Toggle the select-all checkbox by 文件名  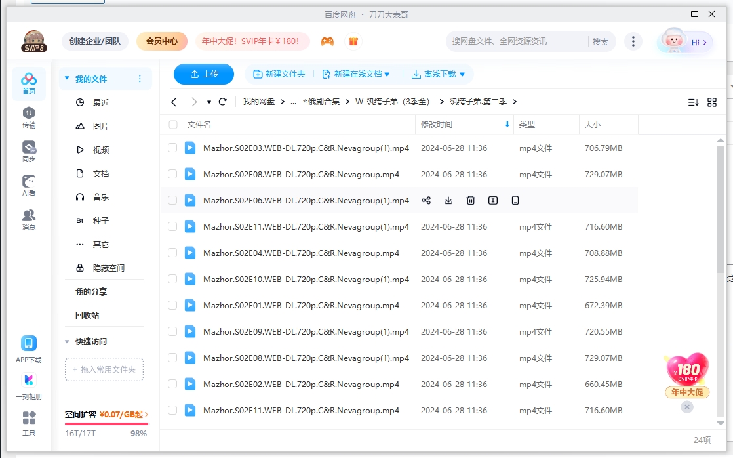[173, 125]
